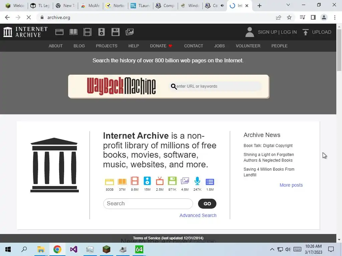Open the Images icon in header
The height and width of the screenshot is (256, 342).
tap(130, 32)
